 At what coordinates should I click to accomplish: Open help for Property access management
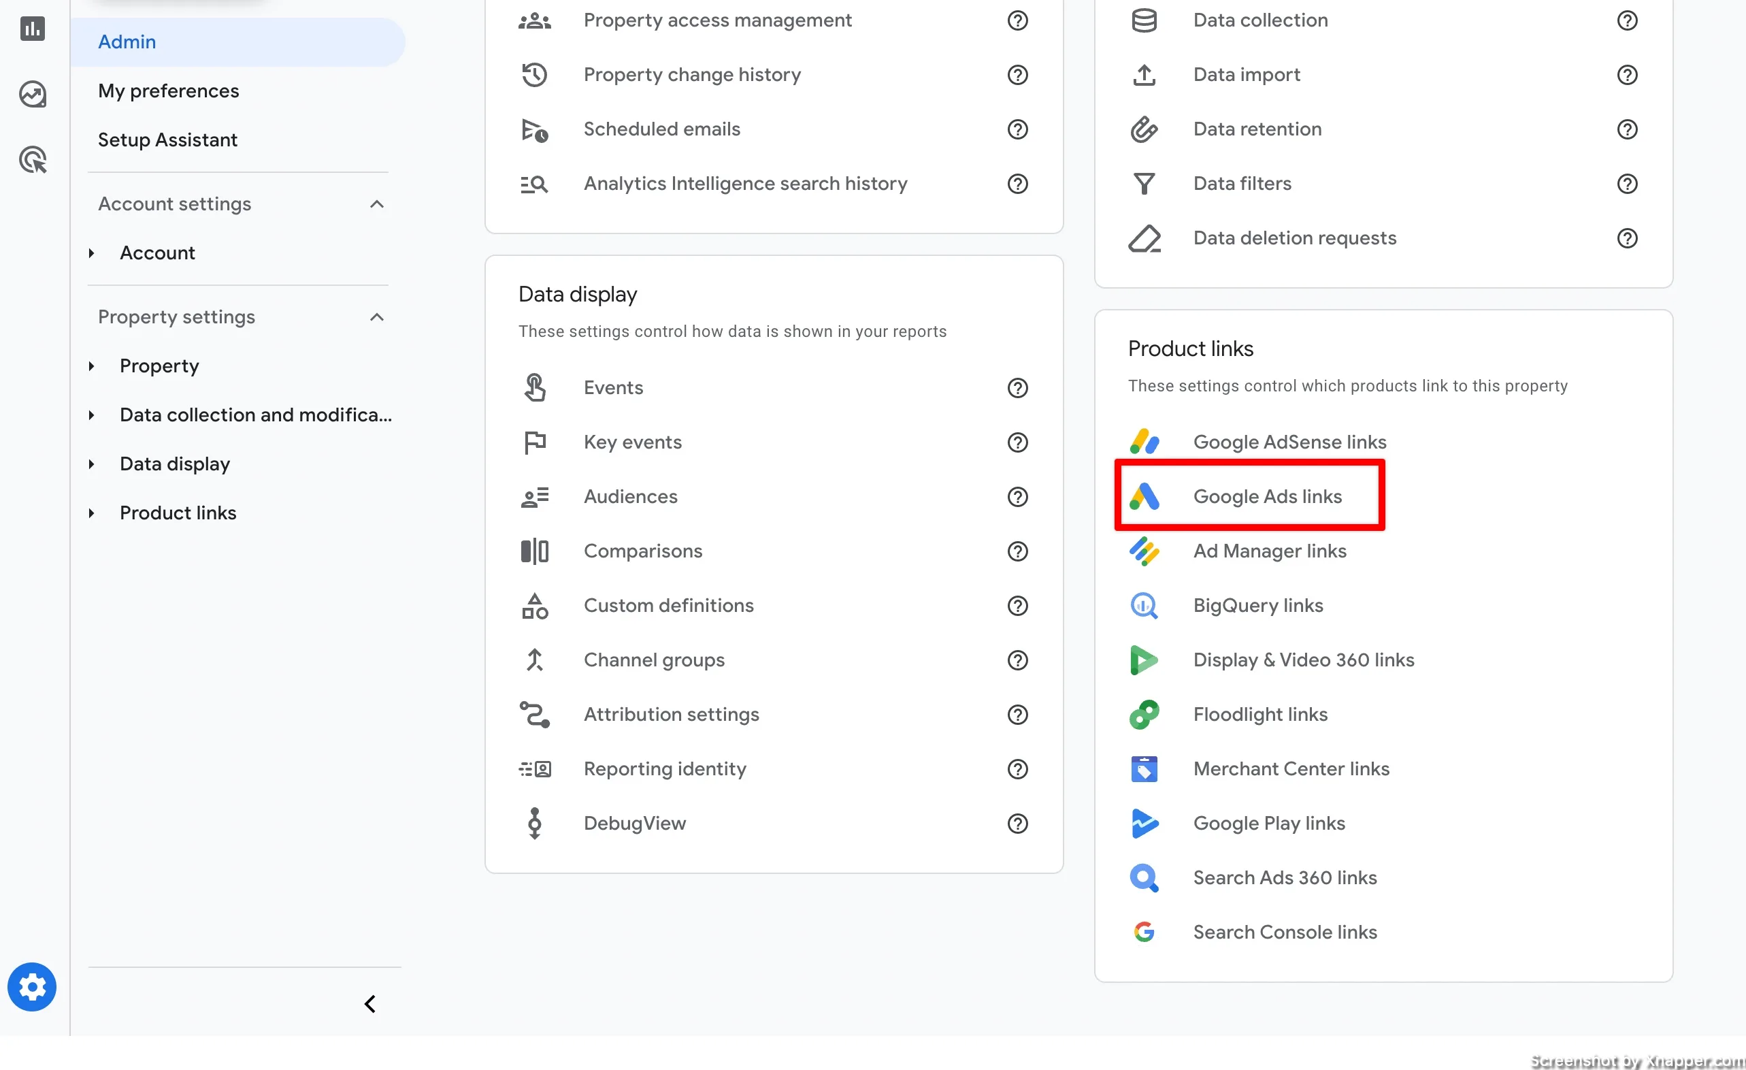coord(1017,20)
